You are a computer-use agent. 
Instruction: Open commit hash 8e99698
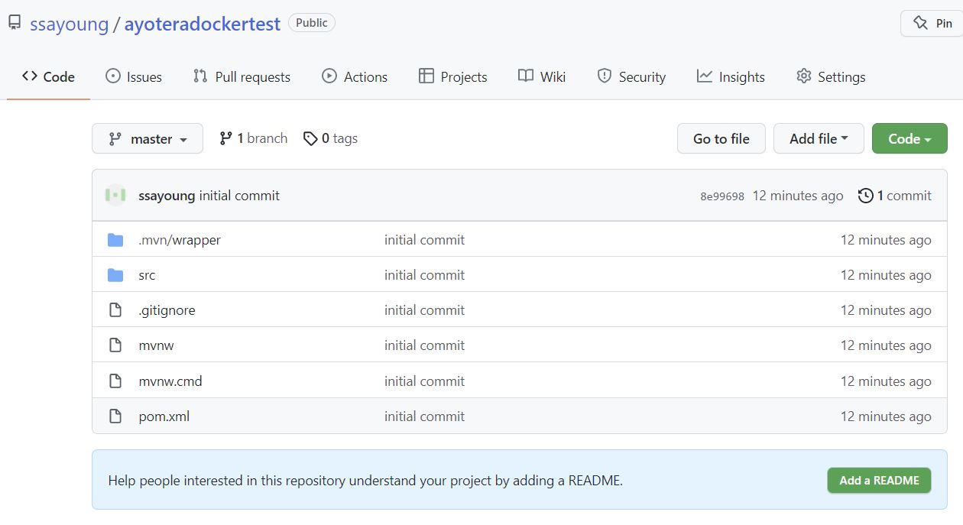[x=722, y=196]
